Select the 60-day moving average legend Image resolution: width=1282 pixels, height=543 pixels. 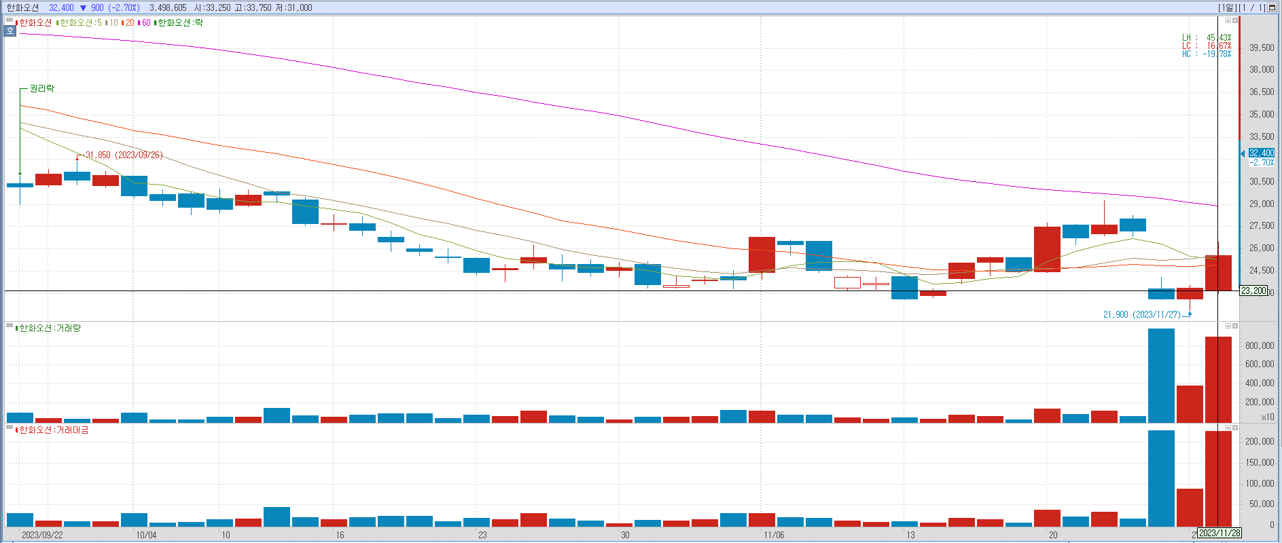[x=145, y=23]
